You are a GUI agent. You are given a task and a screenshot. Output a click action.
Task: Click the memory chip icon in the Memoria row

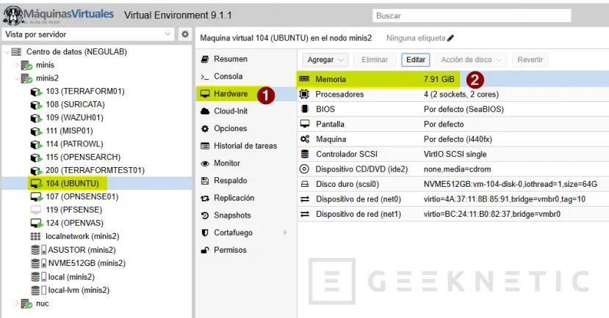[x=304, y=79]
